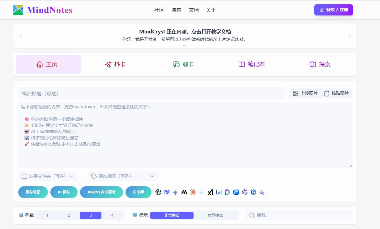Screen dimensions: 380x229
Task: Focus the note content text area
Action: click(185, 135)
